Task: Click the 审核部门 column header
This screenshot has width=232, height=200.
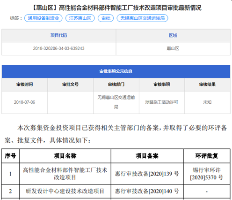Action: pos(116,85)
